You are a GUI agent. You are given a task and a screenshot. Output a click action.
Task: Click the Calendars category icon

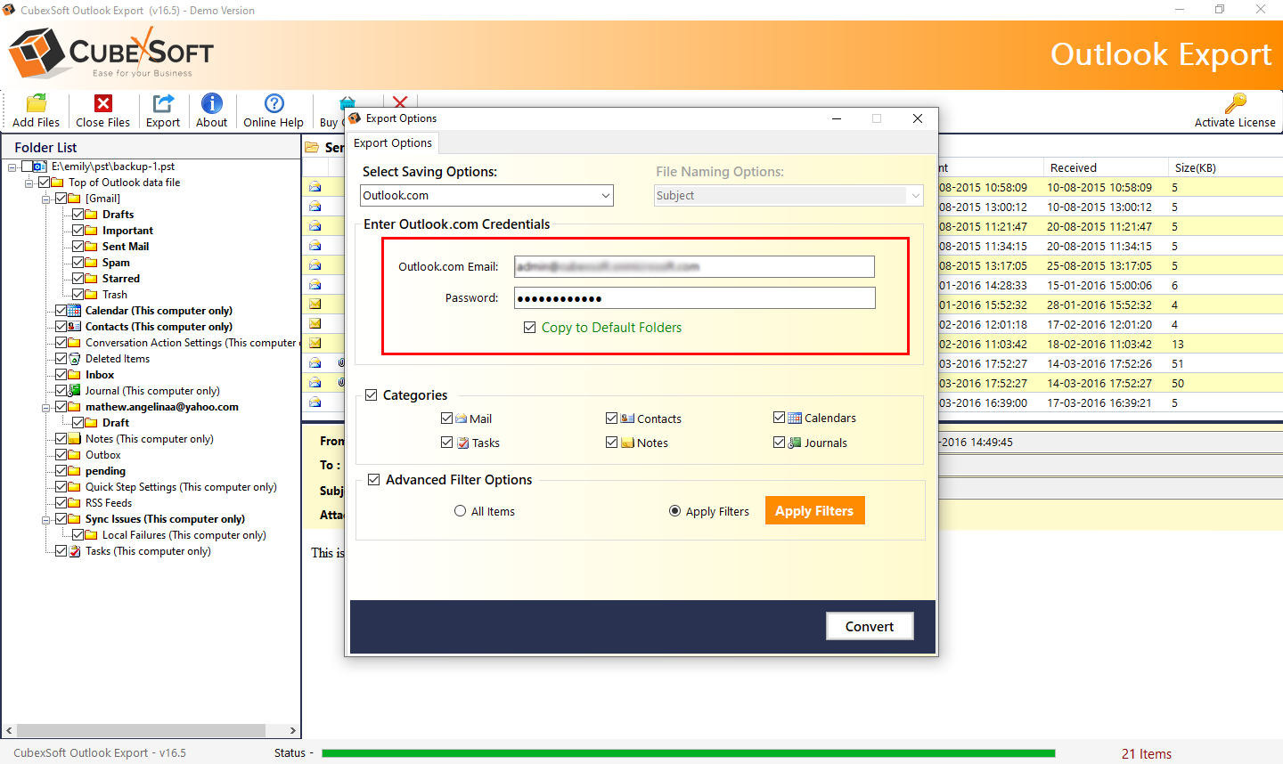(x=795, y=418)
